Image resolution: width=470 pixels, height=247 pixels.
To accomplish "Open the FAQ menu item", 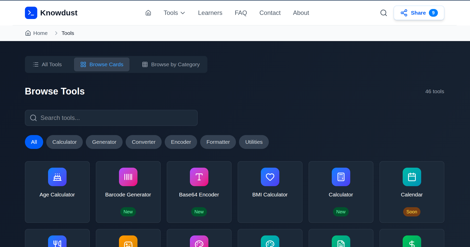I will tap(241, 13).
